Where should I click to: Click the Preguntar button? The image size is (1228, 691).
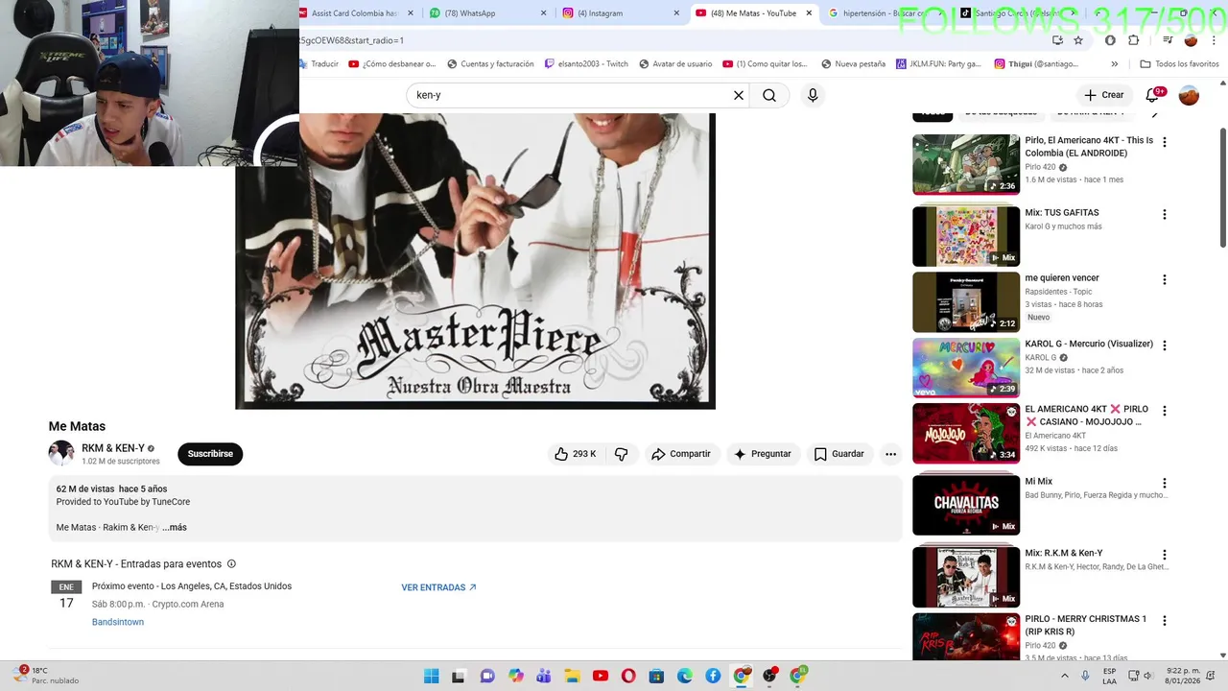pyautogui.click(x=763, y=454)
